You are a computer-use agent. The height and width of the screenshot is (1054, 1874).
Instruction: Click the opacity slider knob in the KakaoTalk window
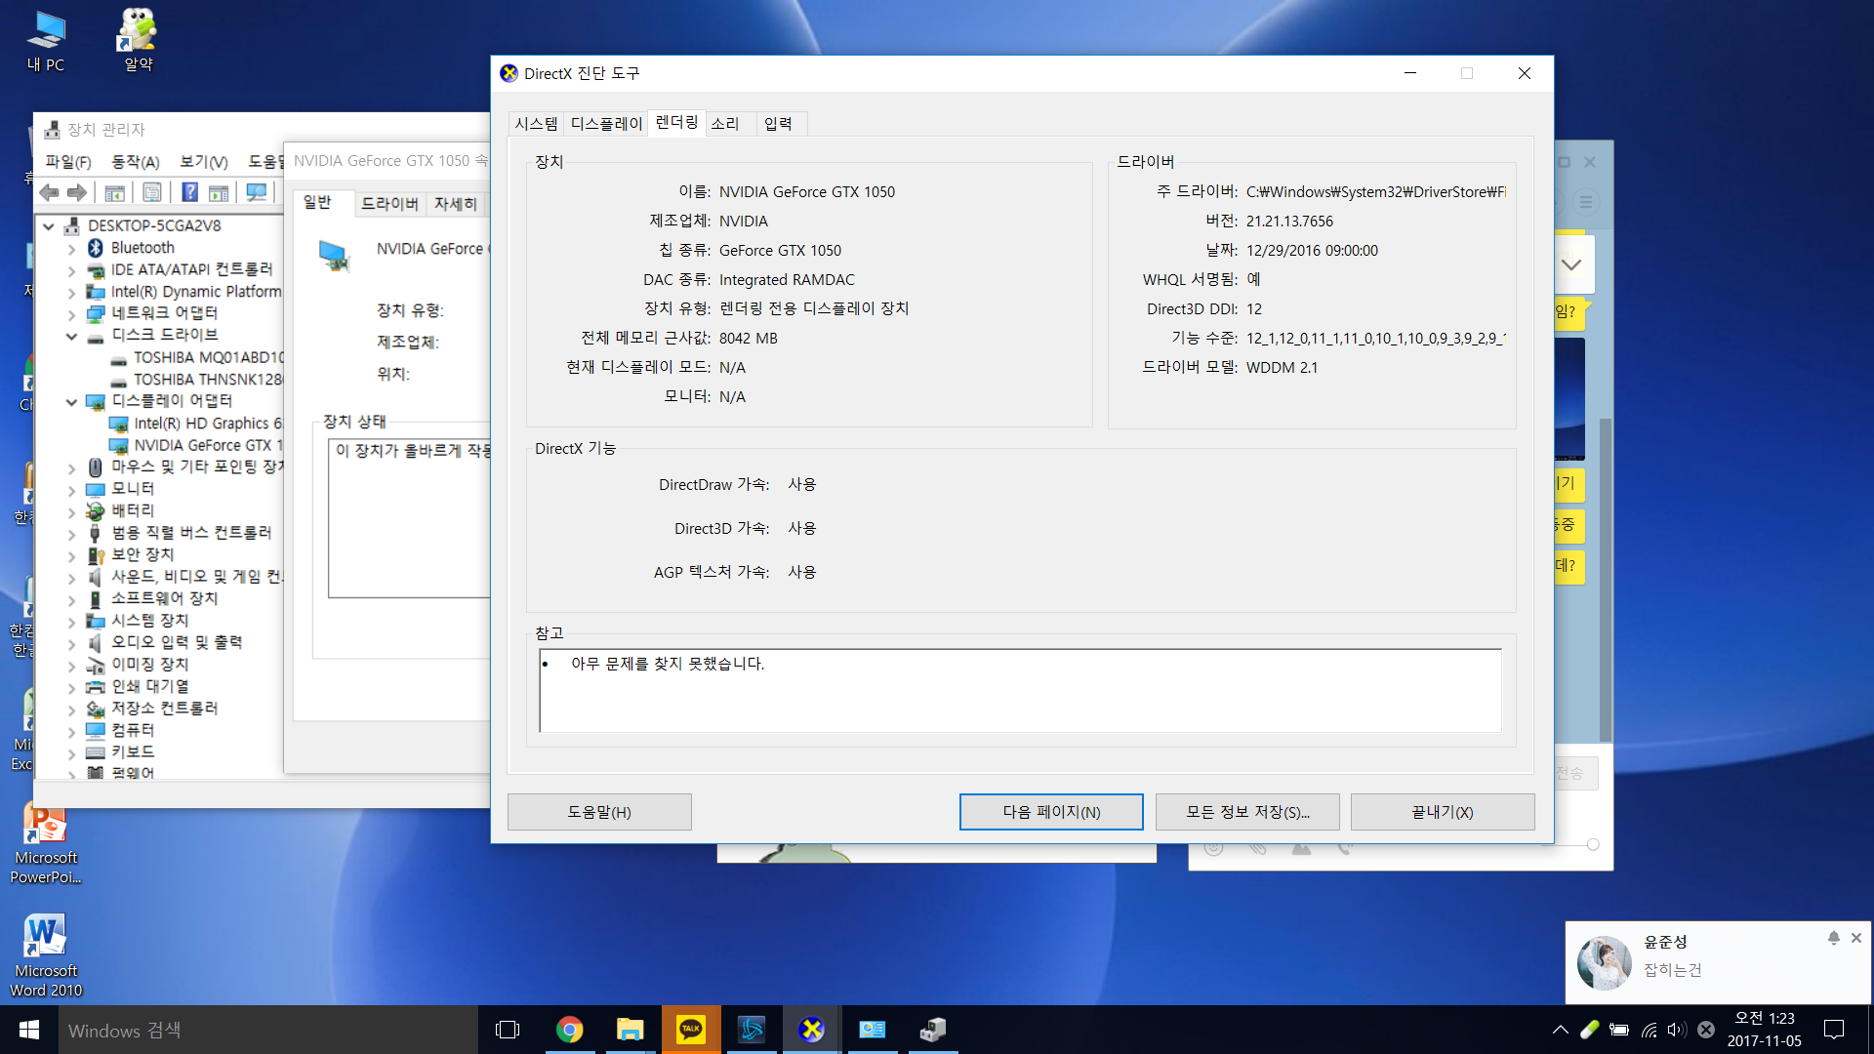tap(1593, 845)
